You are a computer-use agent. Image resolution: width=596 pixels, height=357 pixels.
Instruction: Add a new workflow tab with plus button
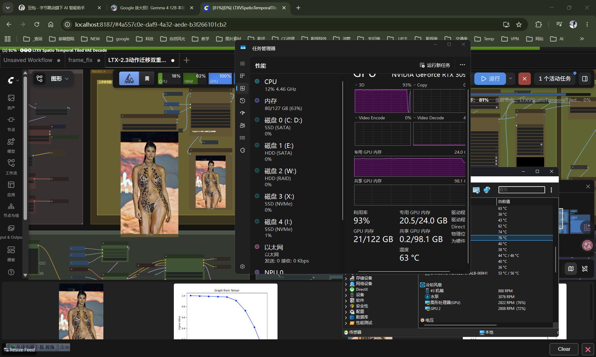[187, 60]
